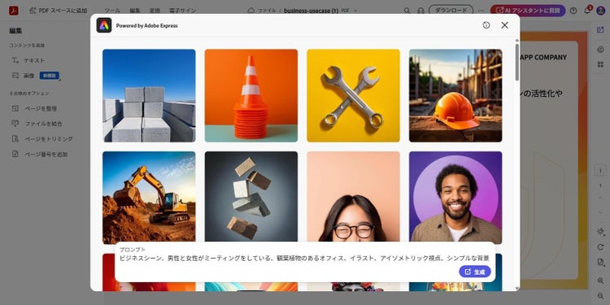Select the woman with glasses thumbnail
The image size is (610, 305).
[x=353, y=197]
